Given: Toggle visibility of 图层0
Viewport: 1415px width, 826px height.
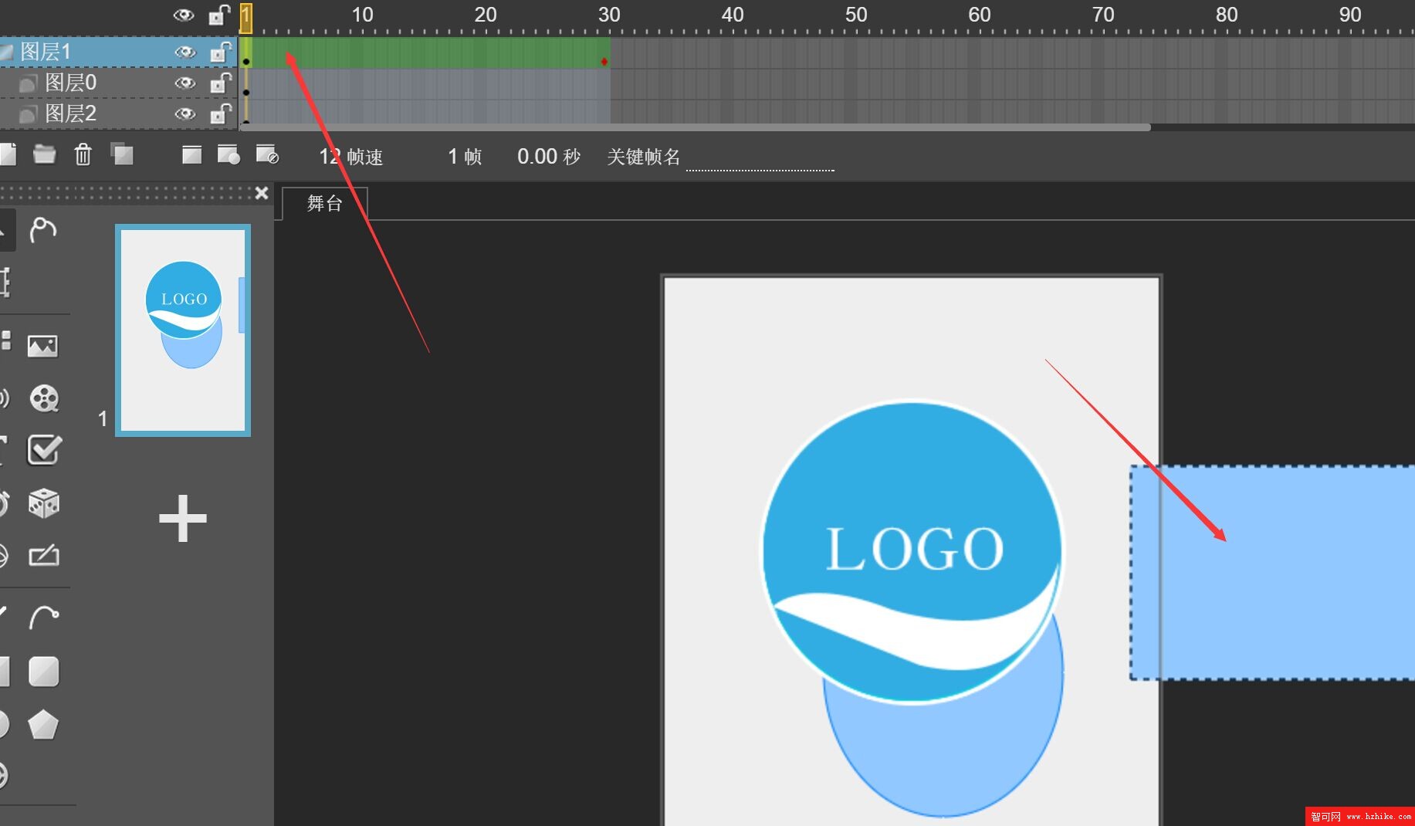Looking at the screenshot, I should [x=184, y=83].
